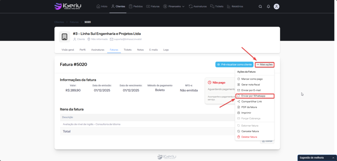The image size is (337, 161).
Task: Click Clientes breadcrumb link
Action: point(59,22)
